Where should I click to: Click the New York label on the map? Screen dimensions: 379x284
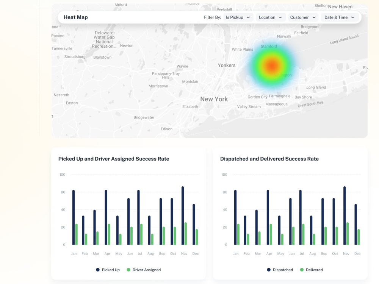click(214, 99)
